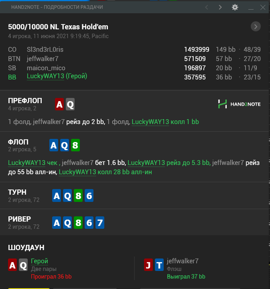Click the jeffwalker7 name in the Шоудаун section
The image size is (270, 289).
coord(183,261)
